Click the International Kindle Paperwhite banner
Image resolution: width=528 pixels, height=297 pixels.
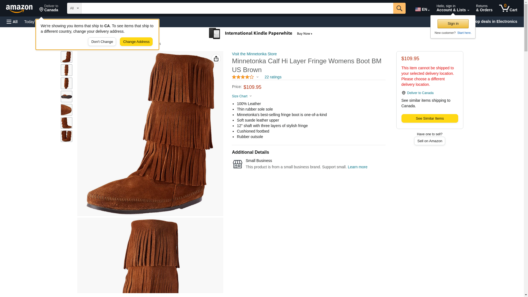(x=261, y=34)
